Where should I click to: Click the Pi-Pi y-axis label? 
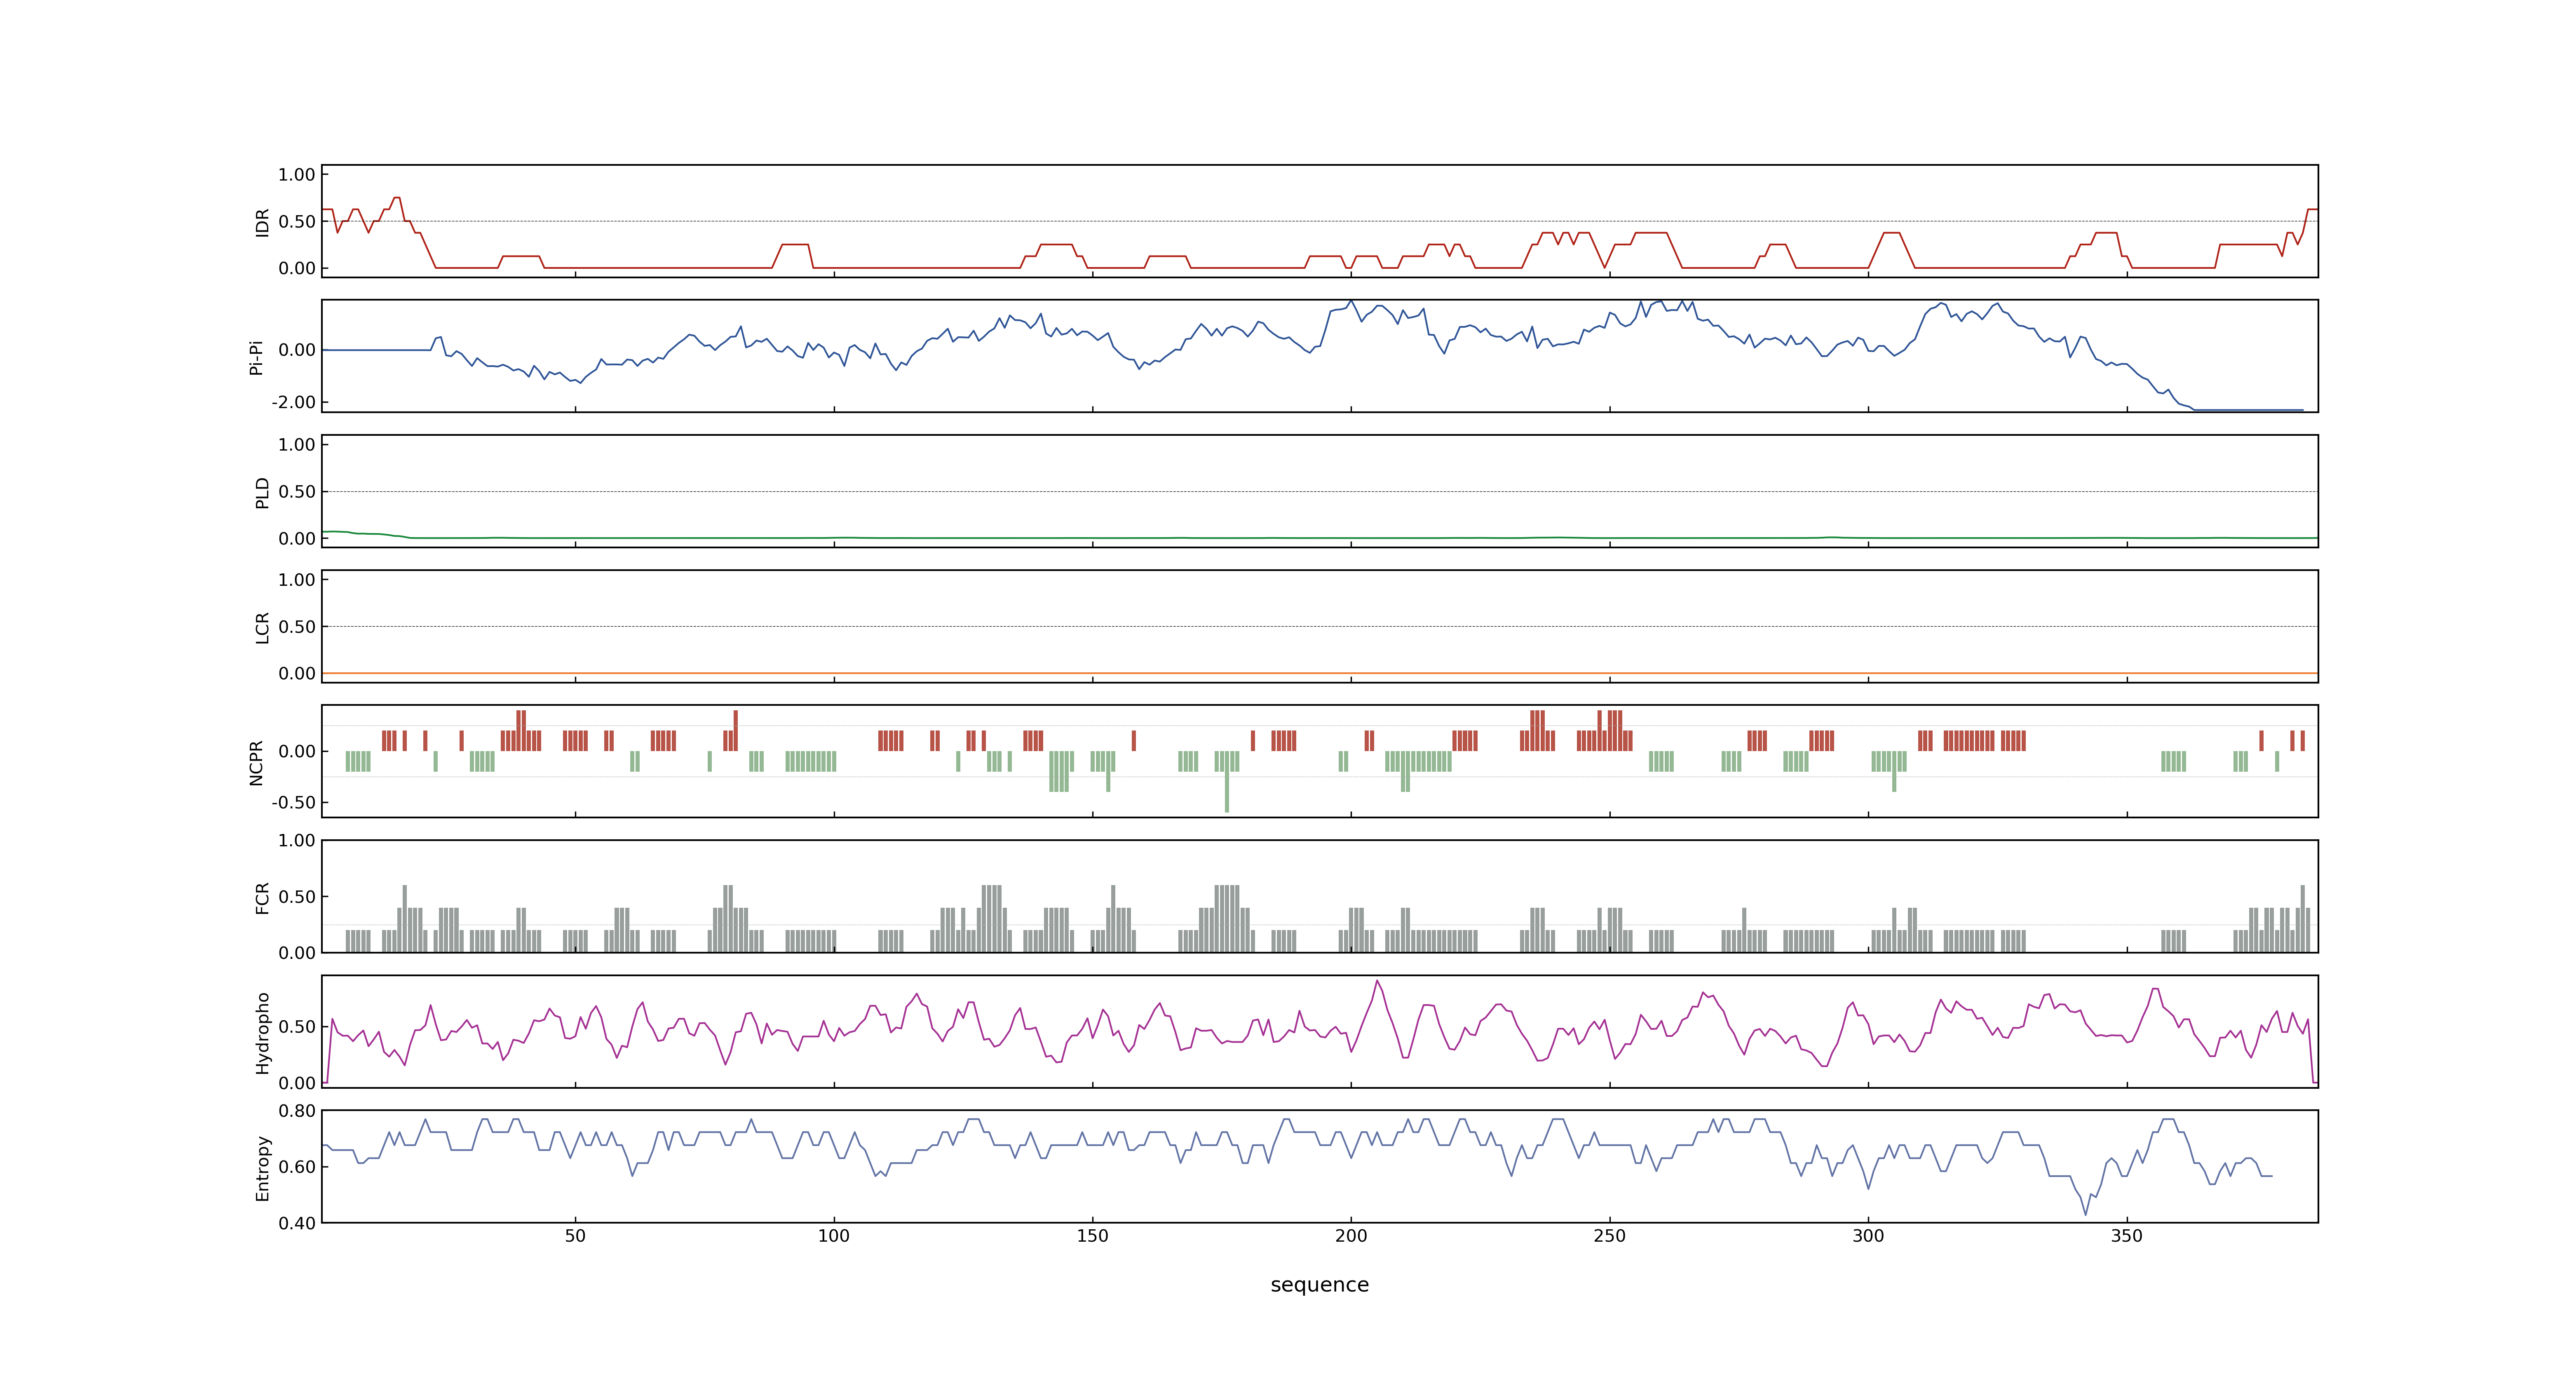coord(256,357)
